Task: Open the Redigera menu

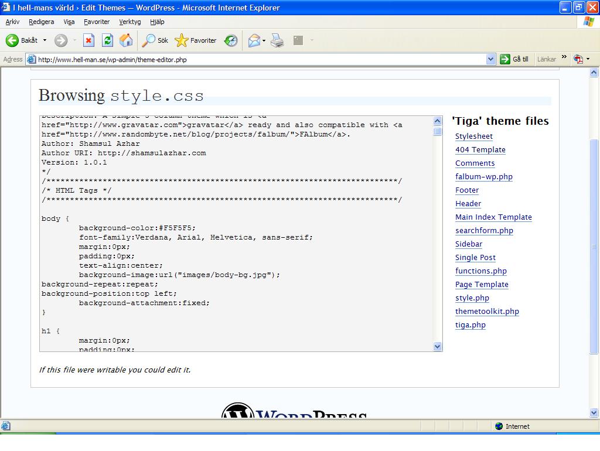Action: 42,22
